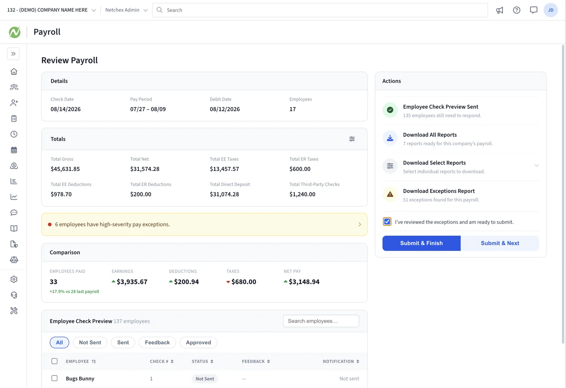Open the Netchex Admin role dropdown
Viewport: 566px width, 388px height.
[x=126, y=10]
